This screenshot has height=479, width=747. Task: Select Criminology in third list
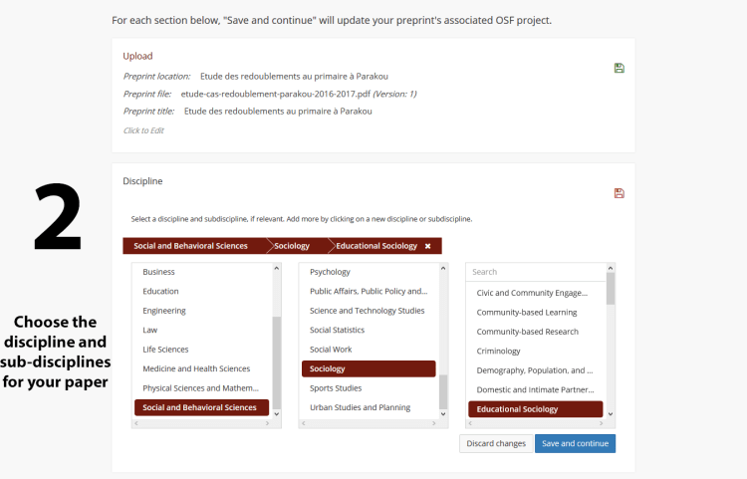click(499, 351)
